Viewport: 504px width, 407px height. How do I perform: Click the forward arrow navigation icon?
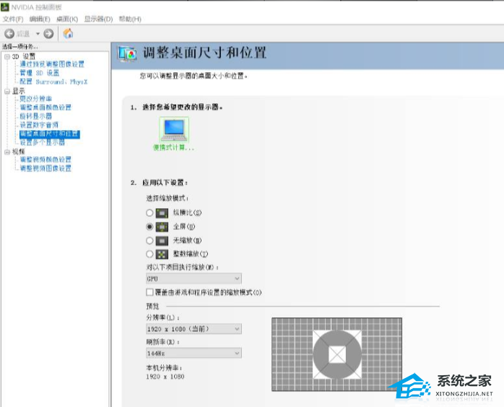tap(48, 33)
